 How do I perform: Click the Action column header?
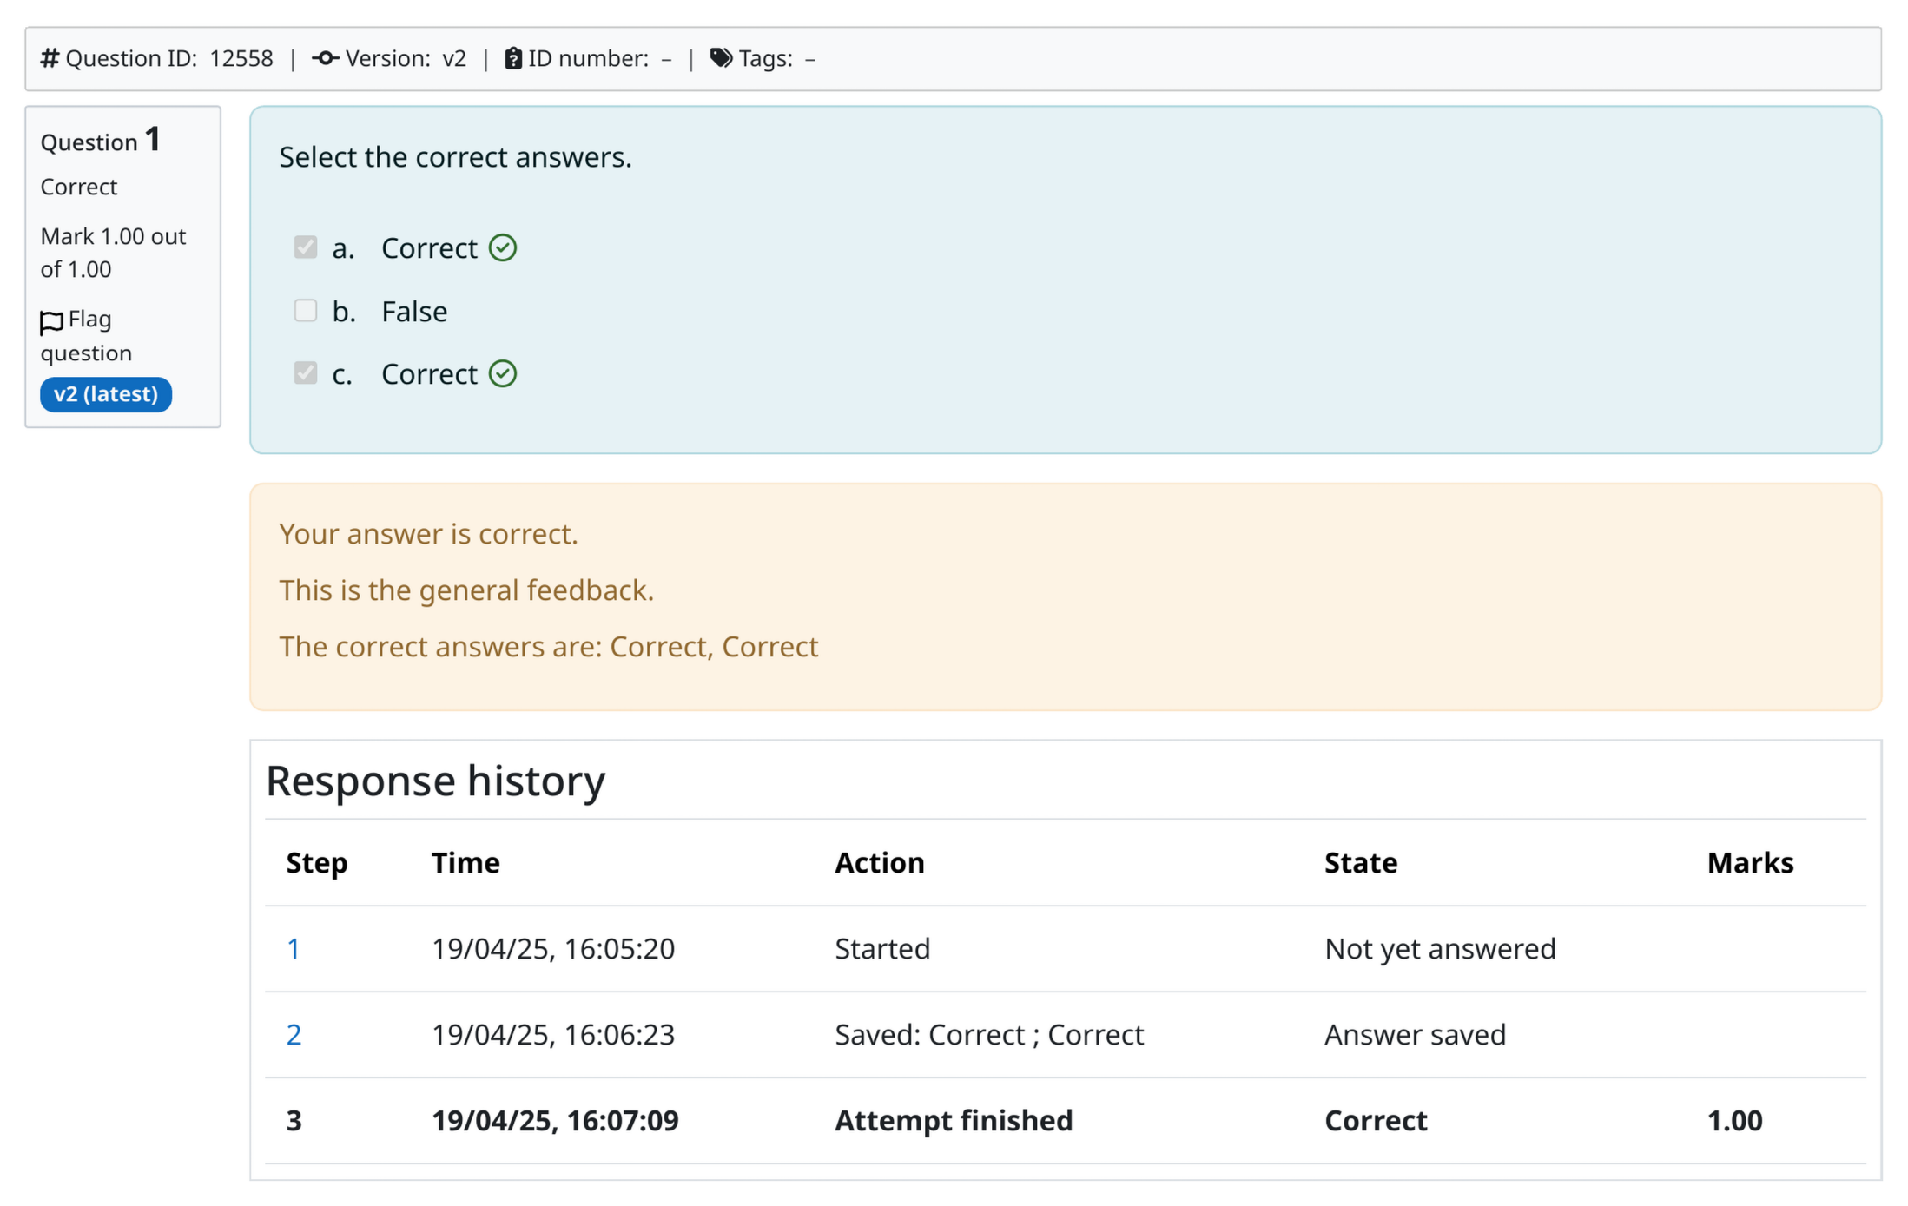880,863
